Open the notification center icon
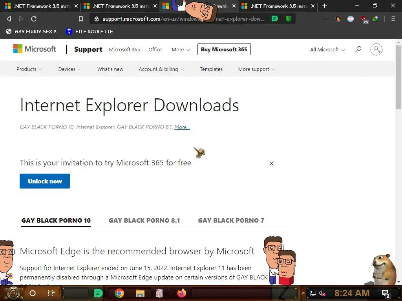 point(386,294)
